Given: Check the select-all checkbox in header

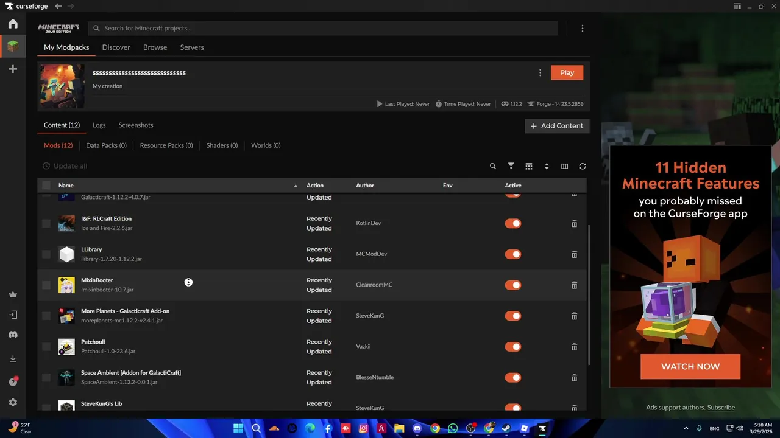Looking at the screenshot, I should click(x=46, y=186).
